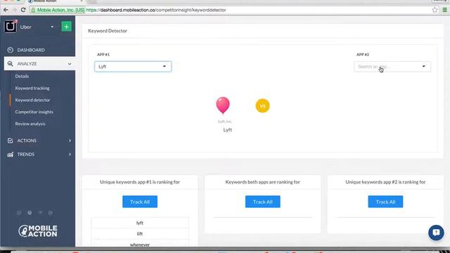Click the Keyword Detector heading
Screen dimensions: 450x253
[108, 31]
